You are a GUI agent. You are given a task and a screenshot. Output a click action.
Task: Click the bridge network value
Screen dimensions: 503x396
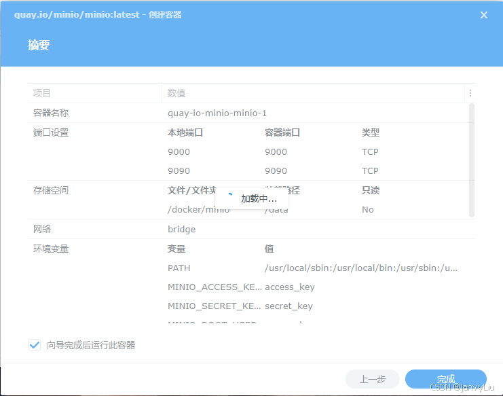coord(181,229)
